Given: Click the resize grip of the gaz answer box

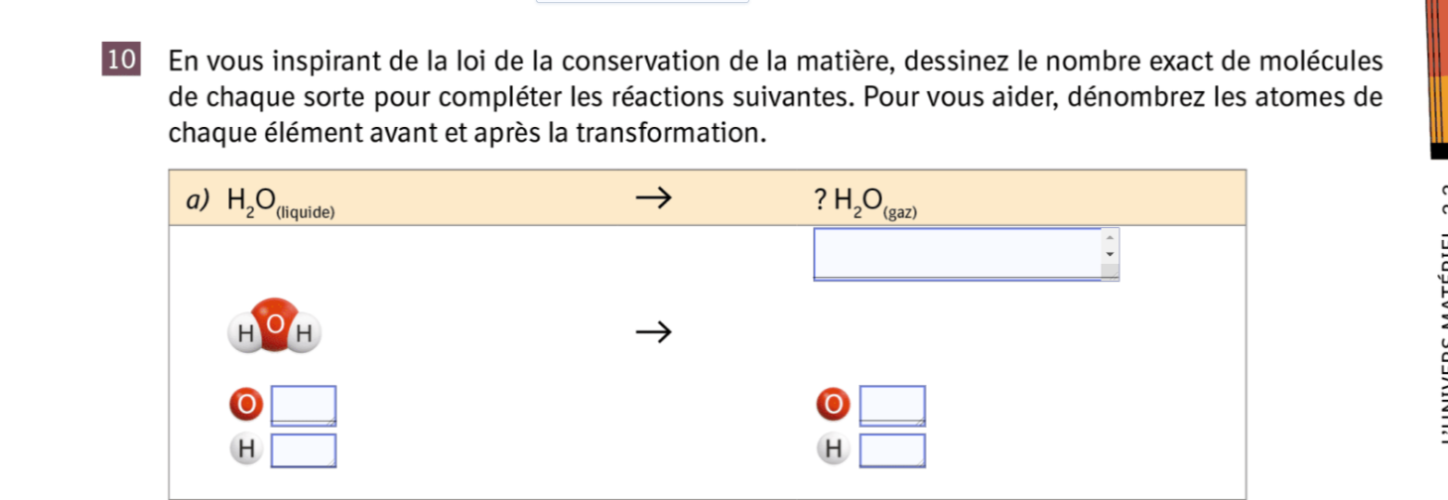Looking at the screenshot, I should [1112, 275].
